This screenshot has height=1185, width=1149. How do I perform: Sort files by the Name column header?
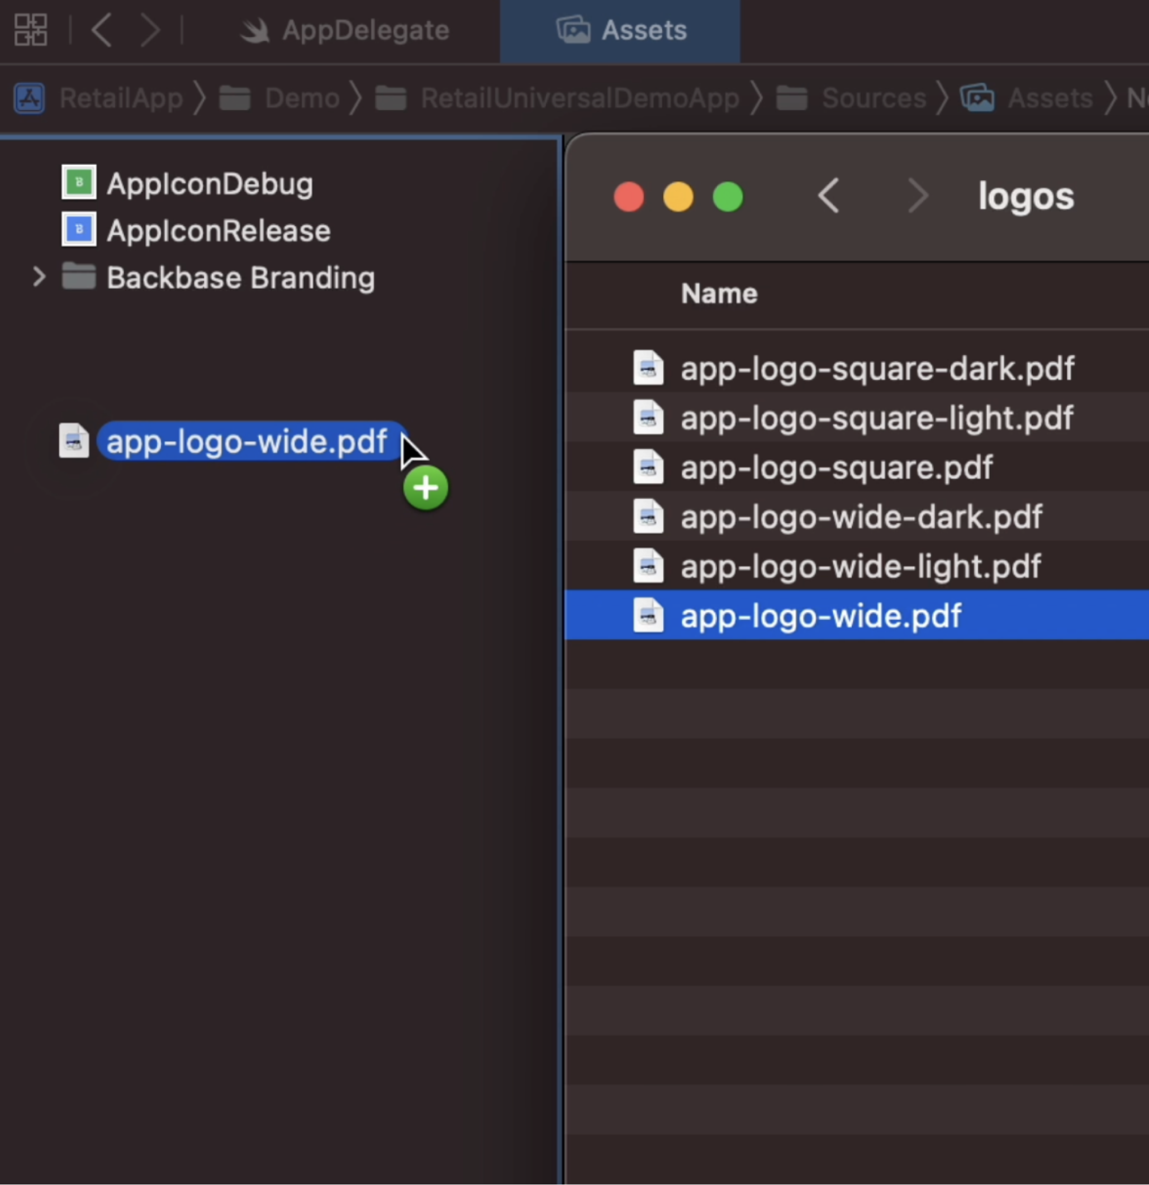(718, 293)
